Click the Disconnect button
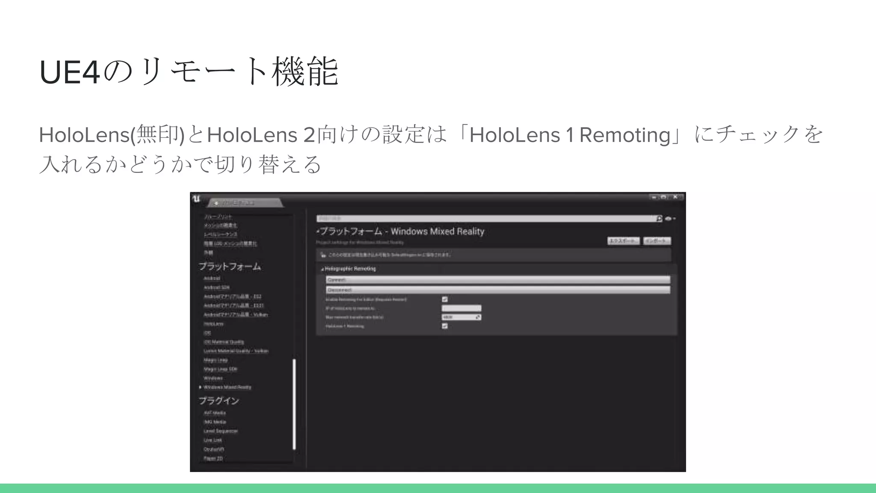 click(498, 290)
